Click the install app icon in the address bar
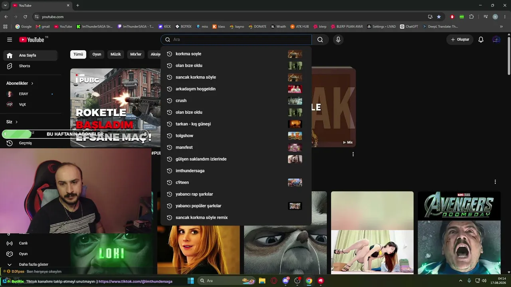This screenshot has width=511, height=287. 430,17
